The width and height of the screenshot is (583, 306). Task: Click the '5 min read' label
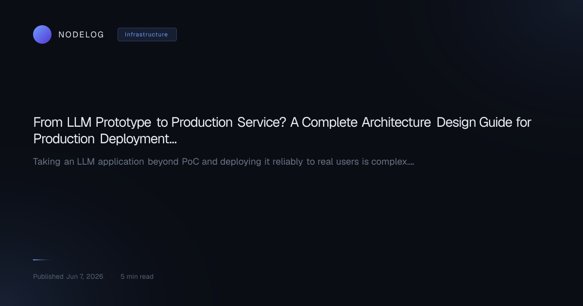(x=137, y=276)
